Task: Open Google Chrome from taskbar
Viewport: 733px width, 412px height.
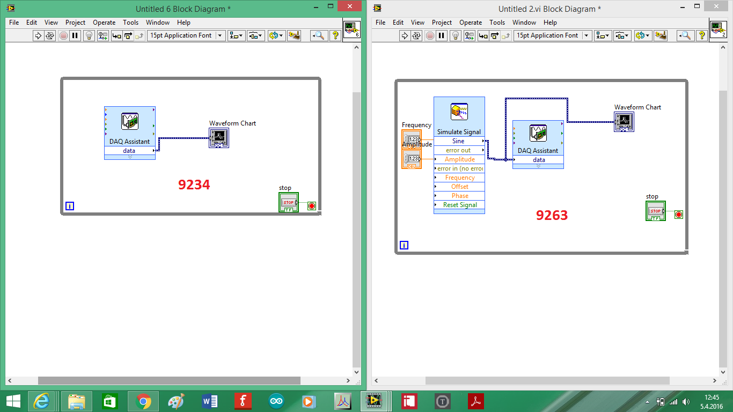Action: 143,401
